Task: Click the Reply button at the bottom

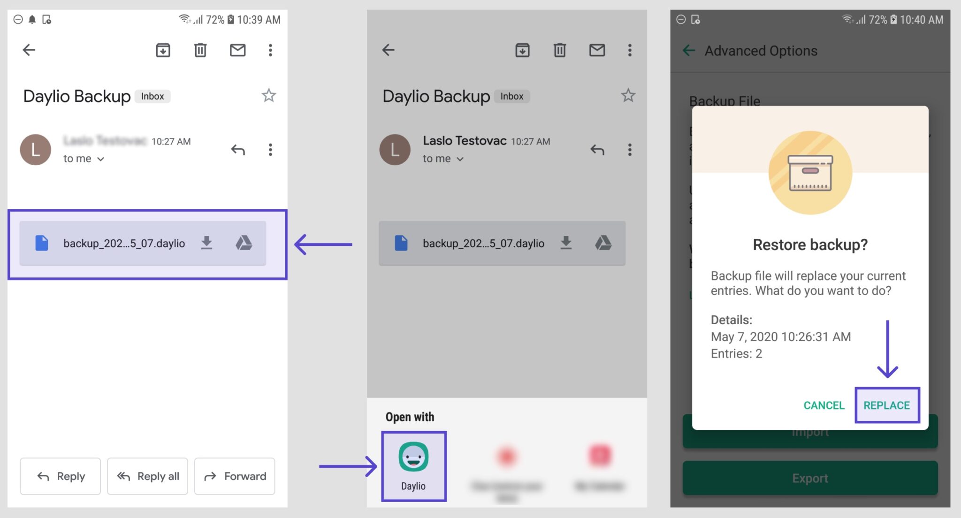Action: pyautogui.click(x=60, y=476)
